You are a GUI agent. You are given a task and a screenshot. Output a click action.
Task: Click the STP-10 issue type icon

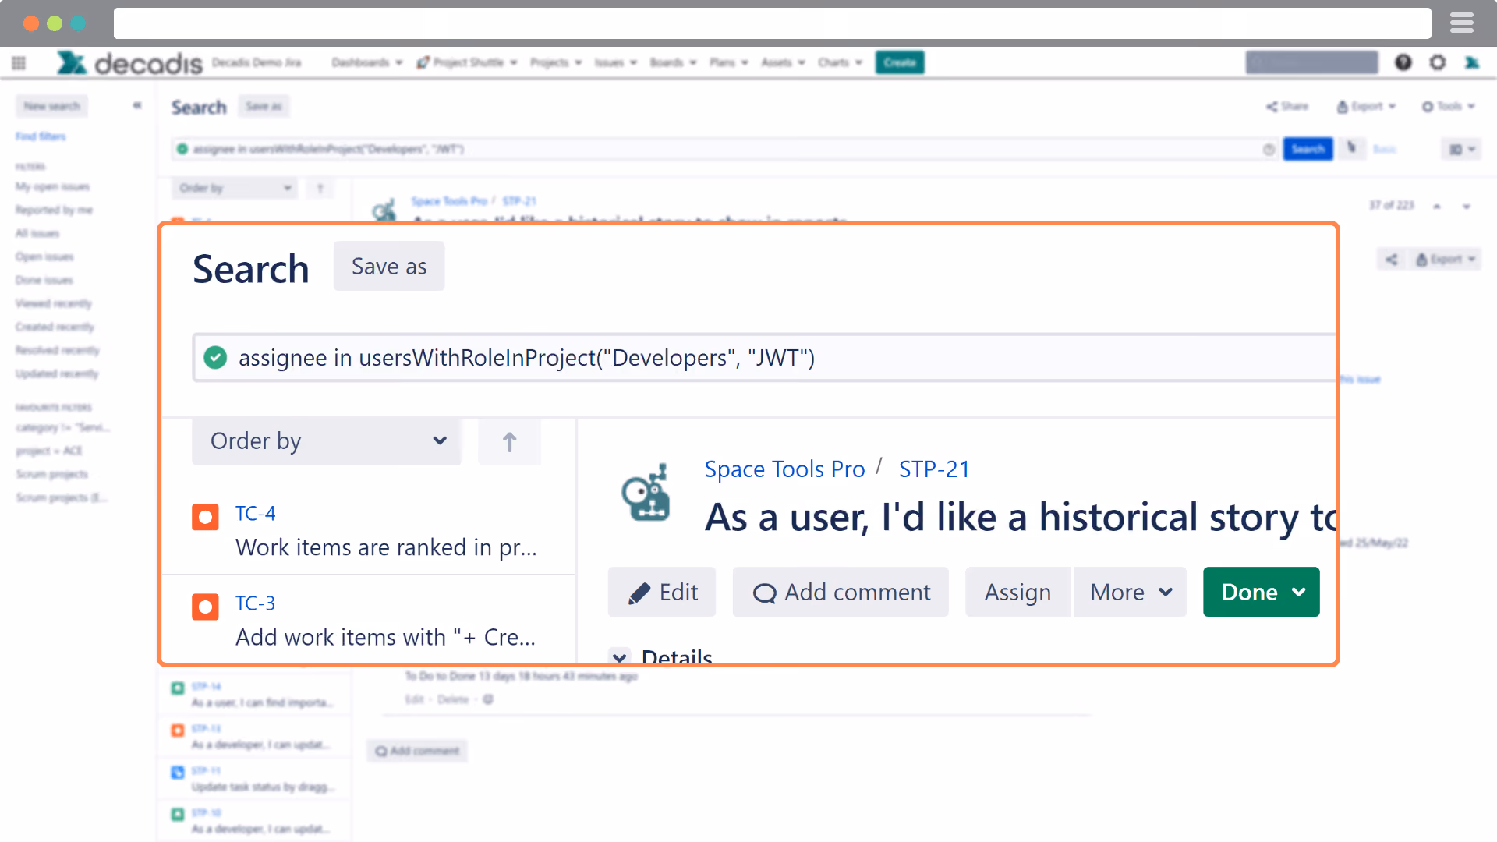(178, 814)
